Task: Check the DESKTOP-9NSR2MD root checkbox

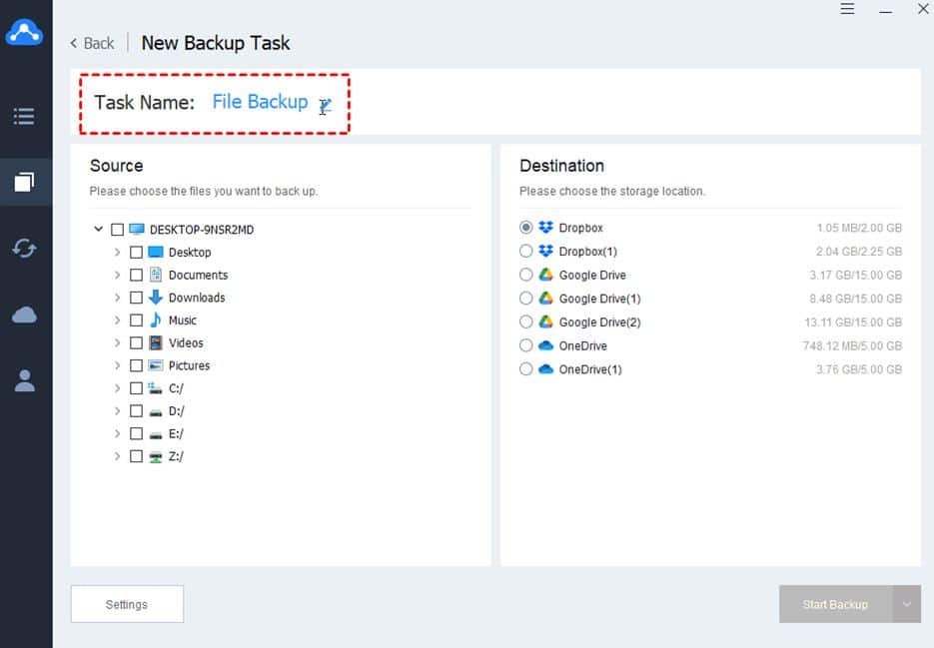Action: coord(117,230)
